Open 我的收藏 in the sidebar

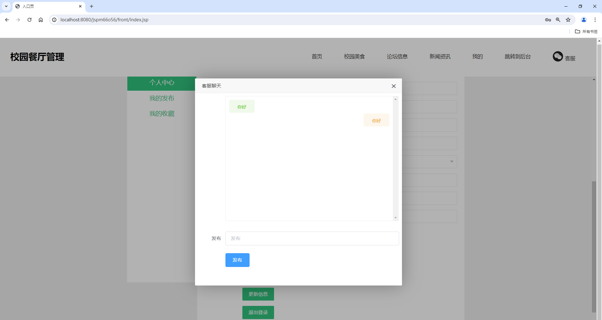162,113
